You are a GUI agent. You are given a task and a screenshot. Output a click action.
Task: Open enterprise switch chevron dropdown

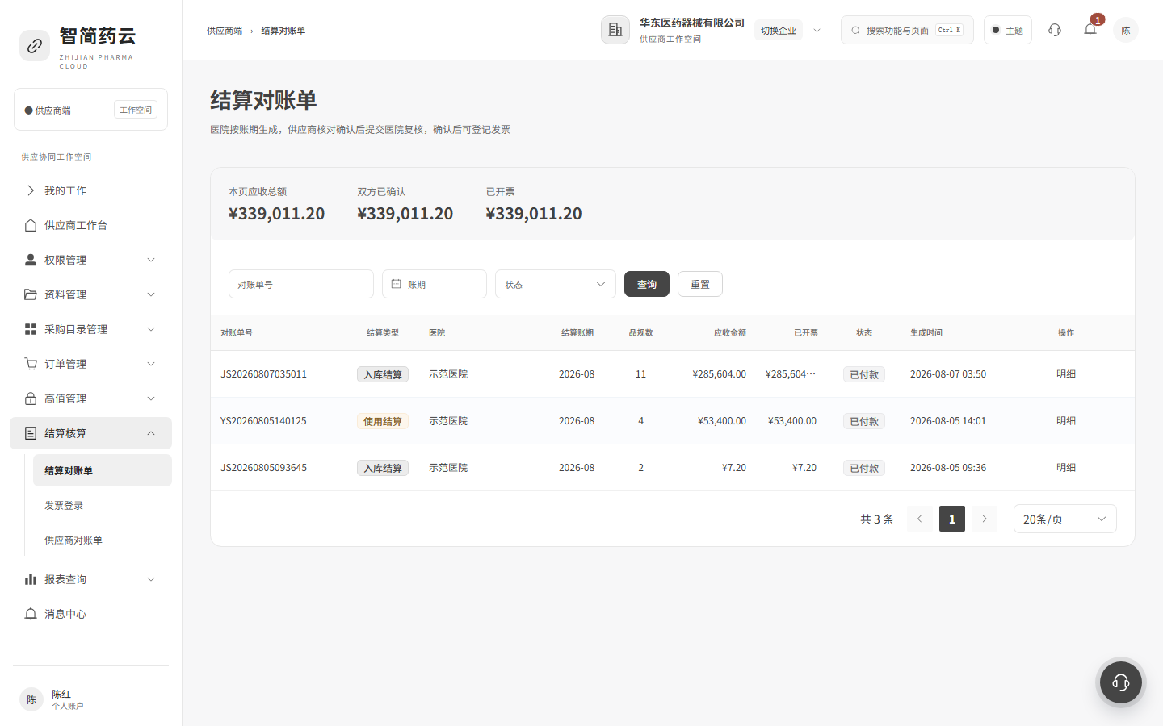pos(817,31)
